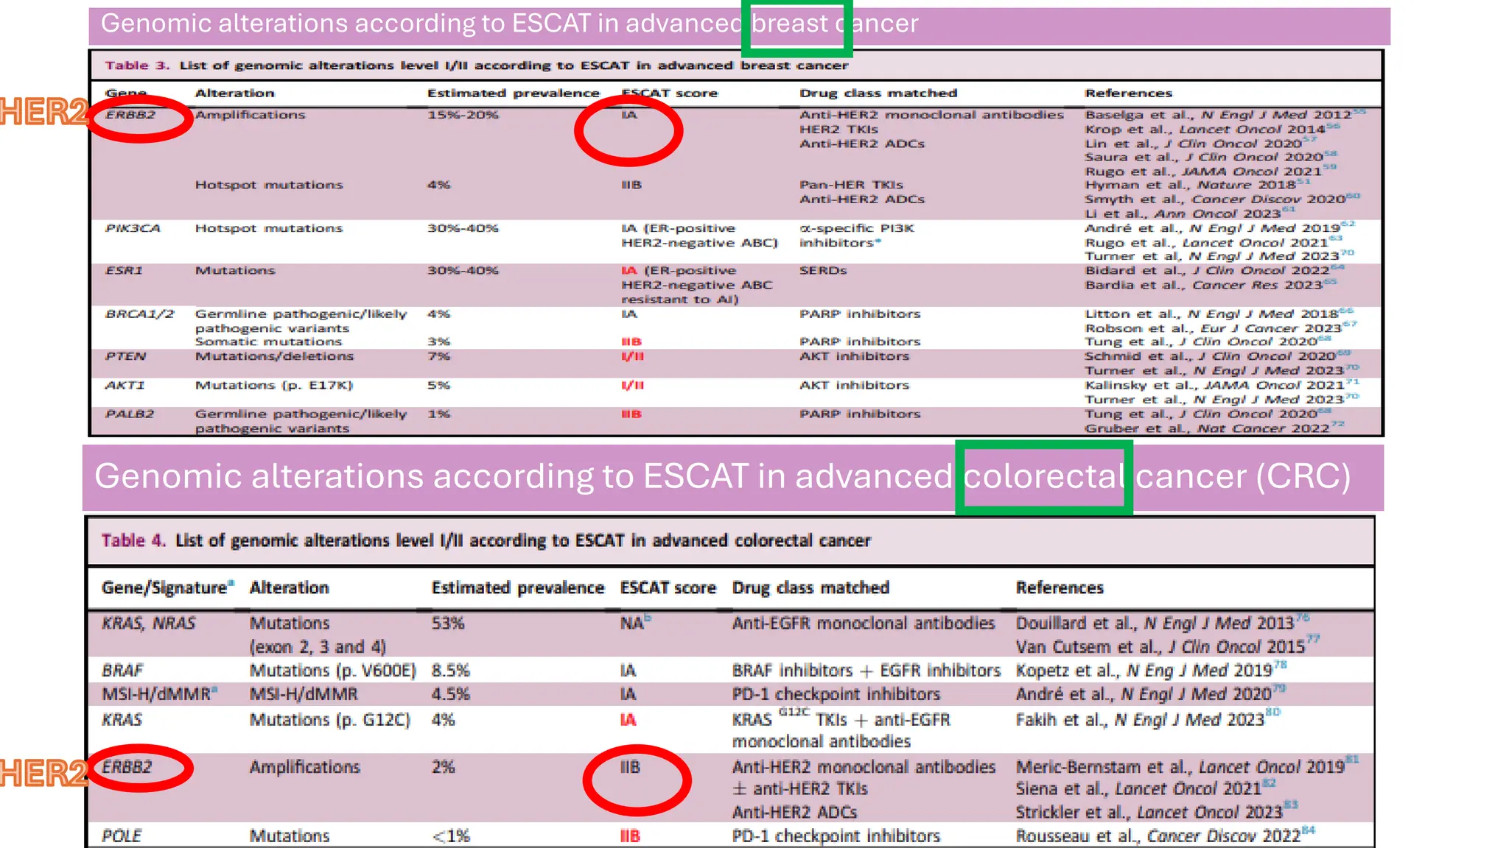1509x848 pixels.
Task: Select the Kopetz et al. 2019 reference
Action: click(x=1152, y=670)
